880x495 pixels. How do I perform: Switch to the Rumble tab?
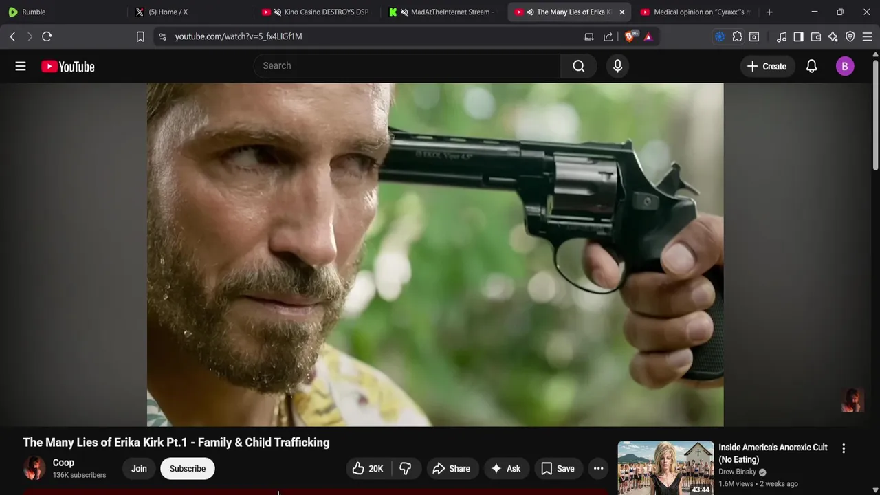pos(64,12)
